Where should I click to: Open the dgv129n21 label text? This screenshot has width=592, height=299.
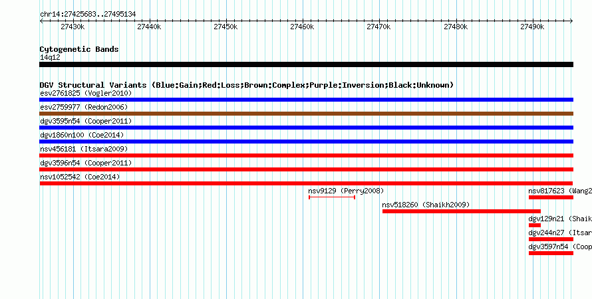coord(546,219)
